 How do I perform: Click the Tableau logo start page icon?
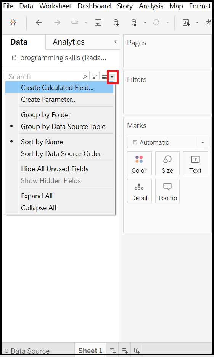(x=13, y=22)
